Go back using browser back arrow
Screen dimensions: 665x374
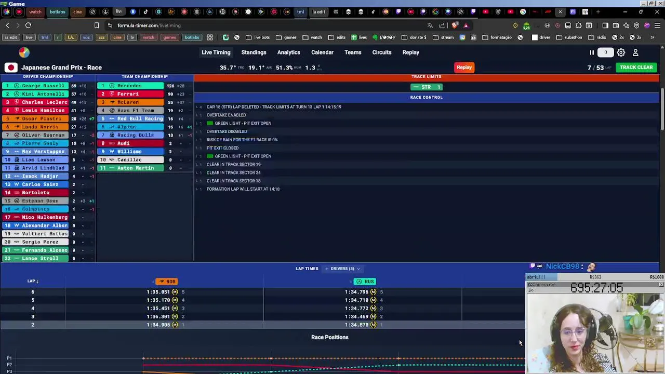(7, 25)
